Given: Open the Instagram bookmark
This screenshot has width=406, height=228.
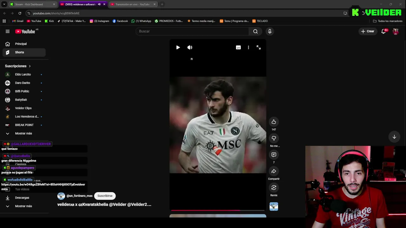Looking at the screenshot, I should coord(99,21).
